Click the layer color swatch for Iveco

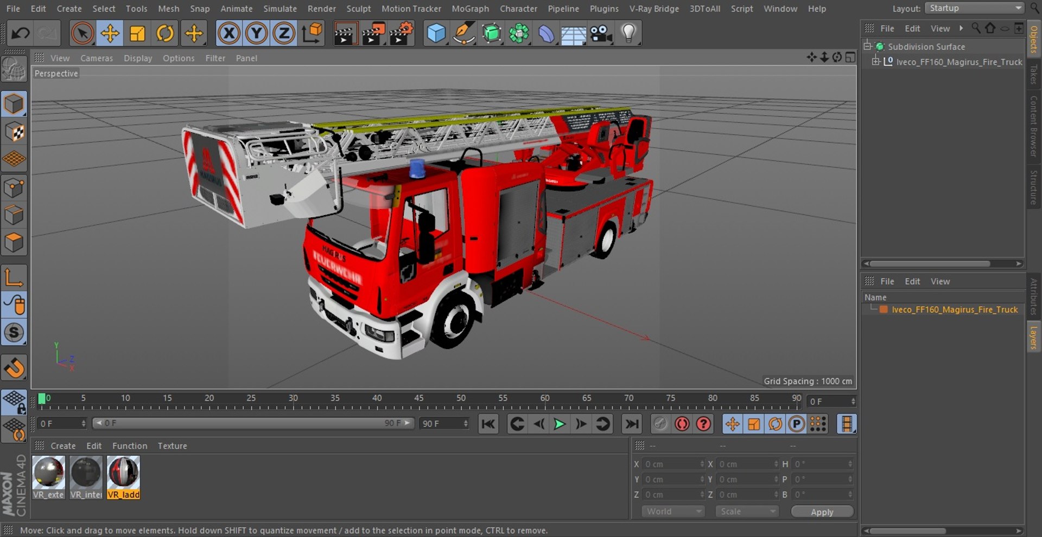(884, 309)
